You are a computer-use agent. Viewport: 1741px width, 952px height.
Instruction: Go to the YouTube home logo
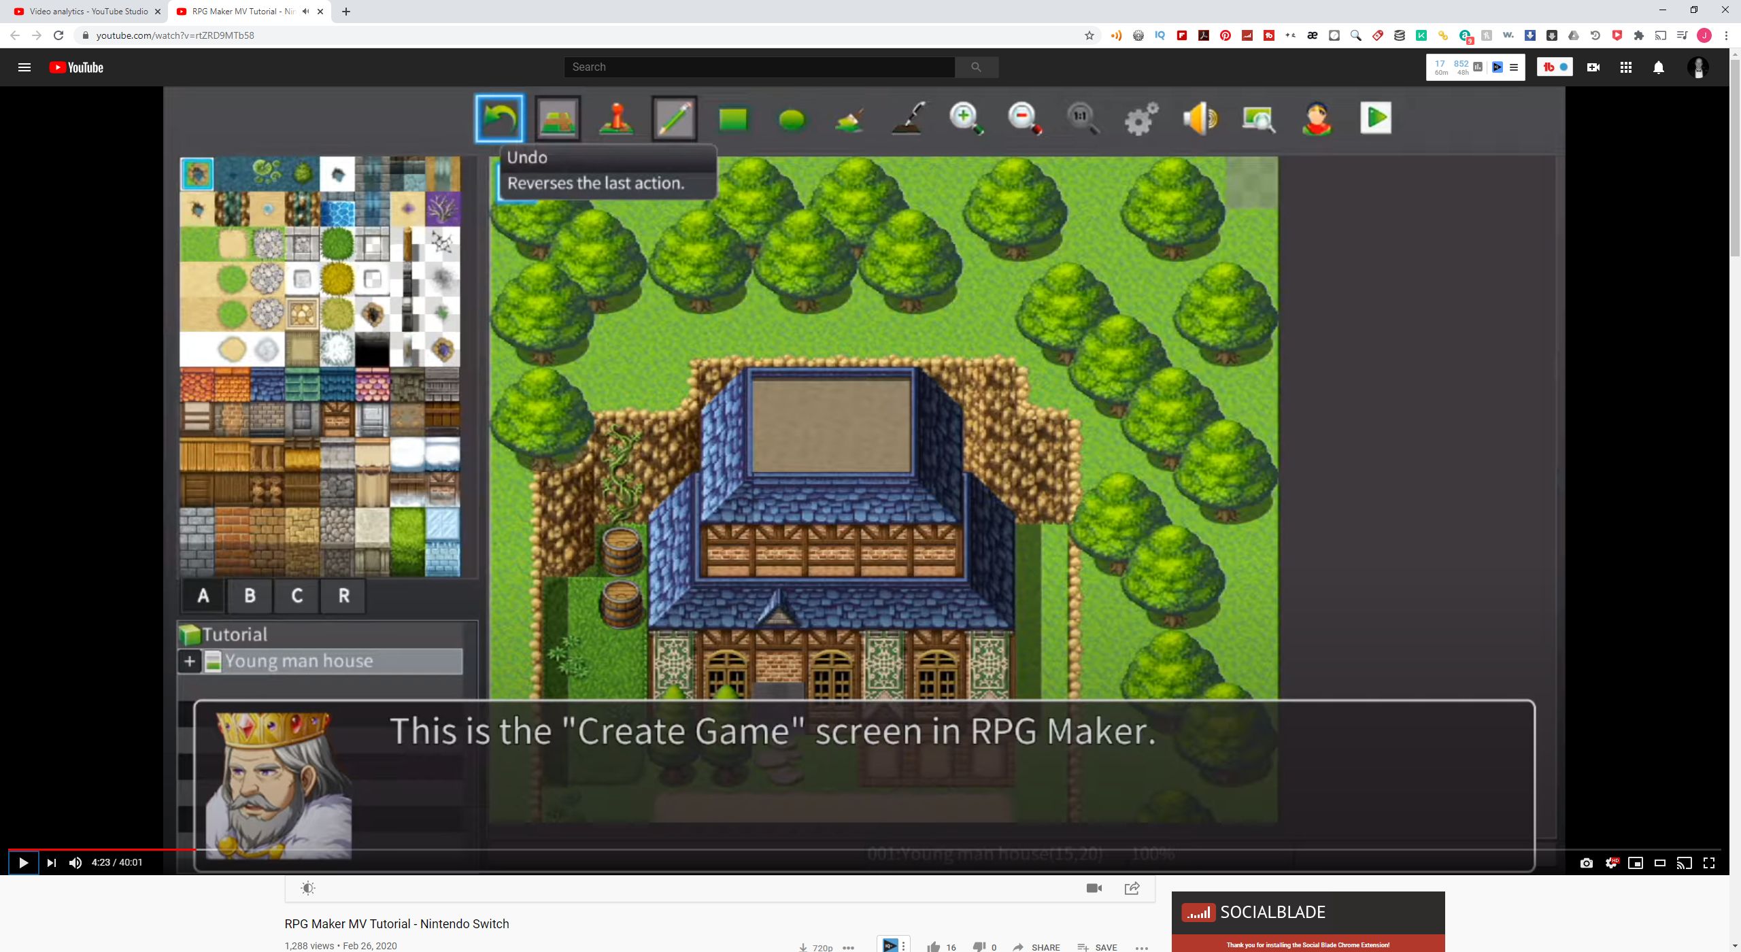coord(76,67)
